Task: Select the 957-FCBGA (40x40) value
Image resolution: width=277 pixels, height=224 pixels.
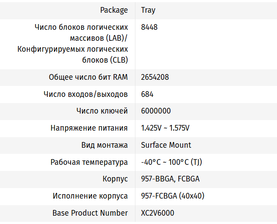Action: click(173, 196)
